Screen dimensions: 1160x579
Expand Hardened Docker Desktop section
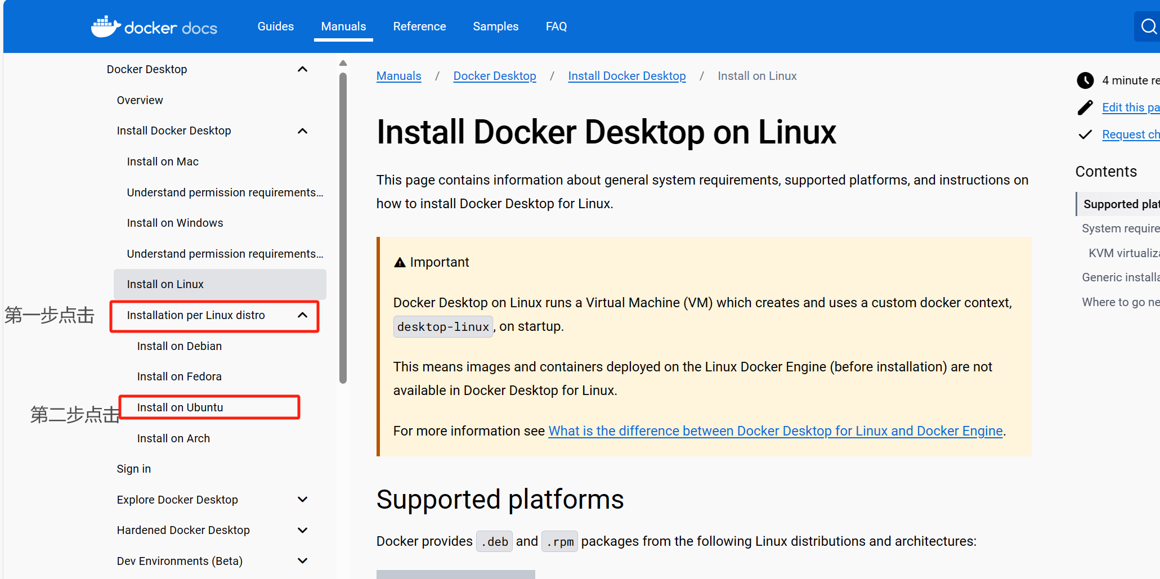coord(302,530)
